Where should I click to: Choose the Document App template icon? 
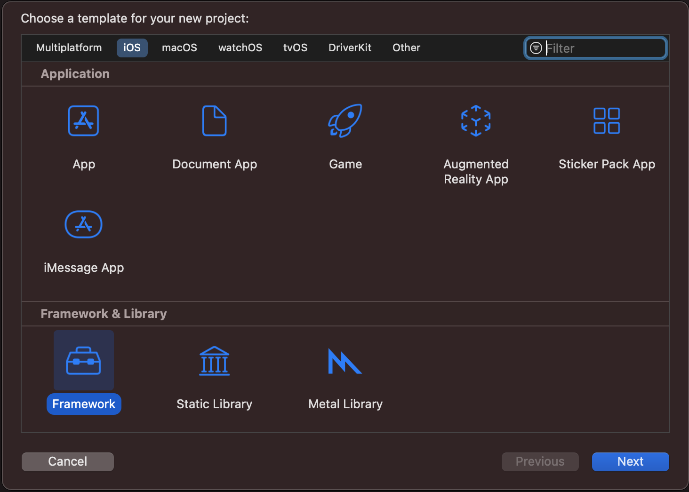pyautogui.click(x=215, y=121)
